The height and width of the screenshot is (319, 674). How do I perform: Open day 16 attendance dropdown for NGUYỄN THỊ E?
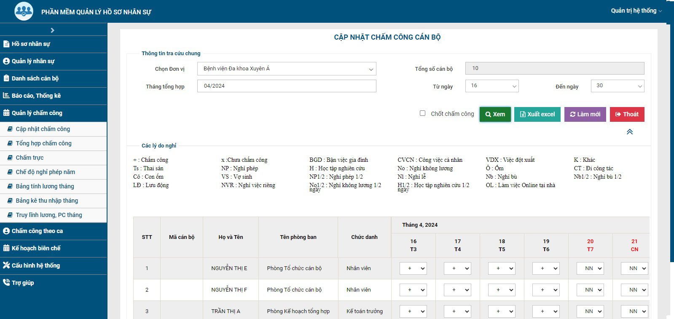pyautogui.click(x=413, y=268)
